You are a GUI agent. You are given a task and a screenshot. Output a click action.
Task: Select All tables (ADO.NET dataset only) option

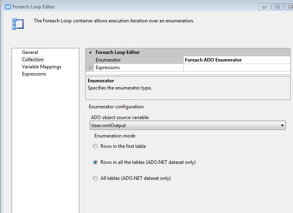[95, 178]
